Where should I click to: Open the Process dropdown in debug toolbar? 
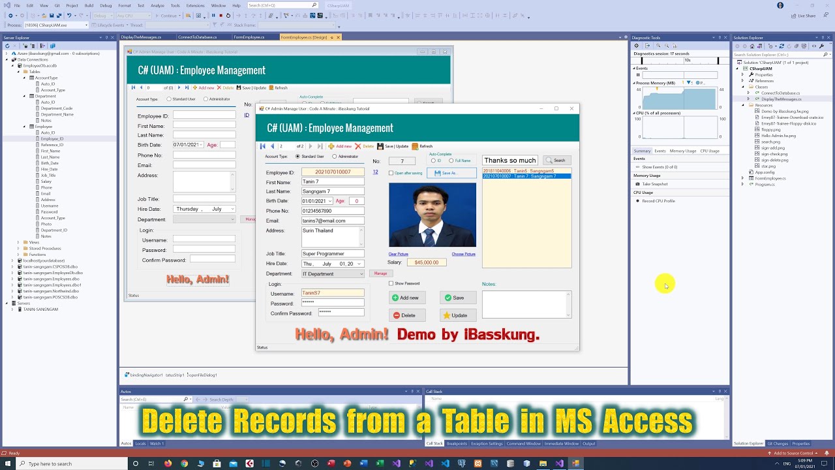pyautogui.click(x=86, y=25)
